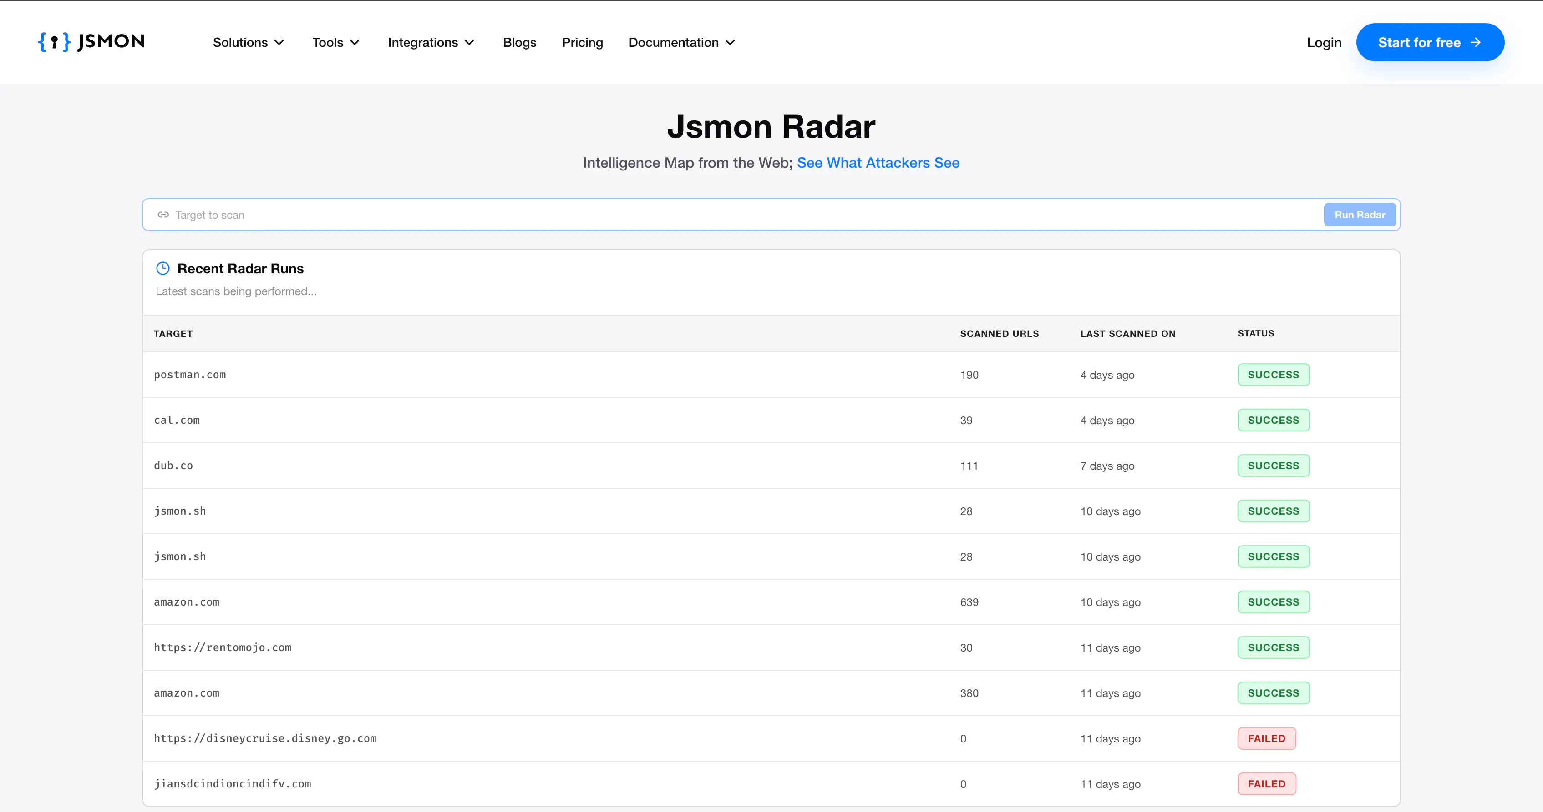
Task: Click the FAILED badge for jiansdcindioncindifv.com
Action: click(x=1267, y=784)
